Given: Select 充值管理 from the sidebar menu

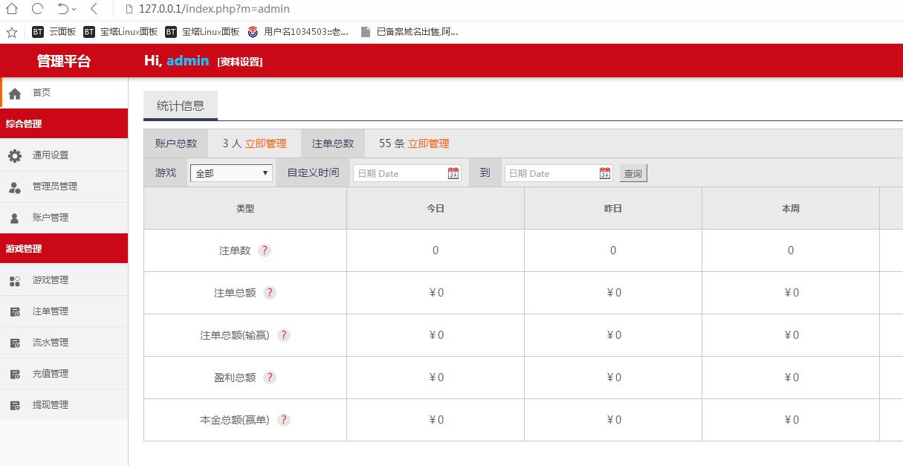Looking at the screenshot, I should [50, 374].
